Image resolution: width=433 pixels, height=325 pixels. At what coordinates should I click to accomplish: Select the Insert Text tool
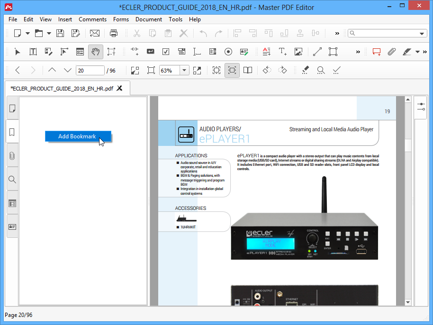click(282, 52)
